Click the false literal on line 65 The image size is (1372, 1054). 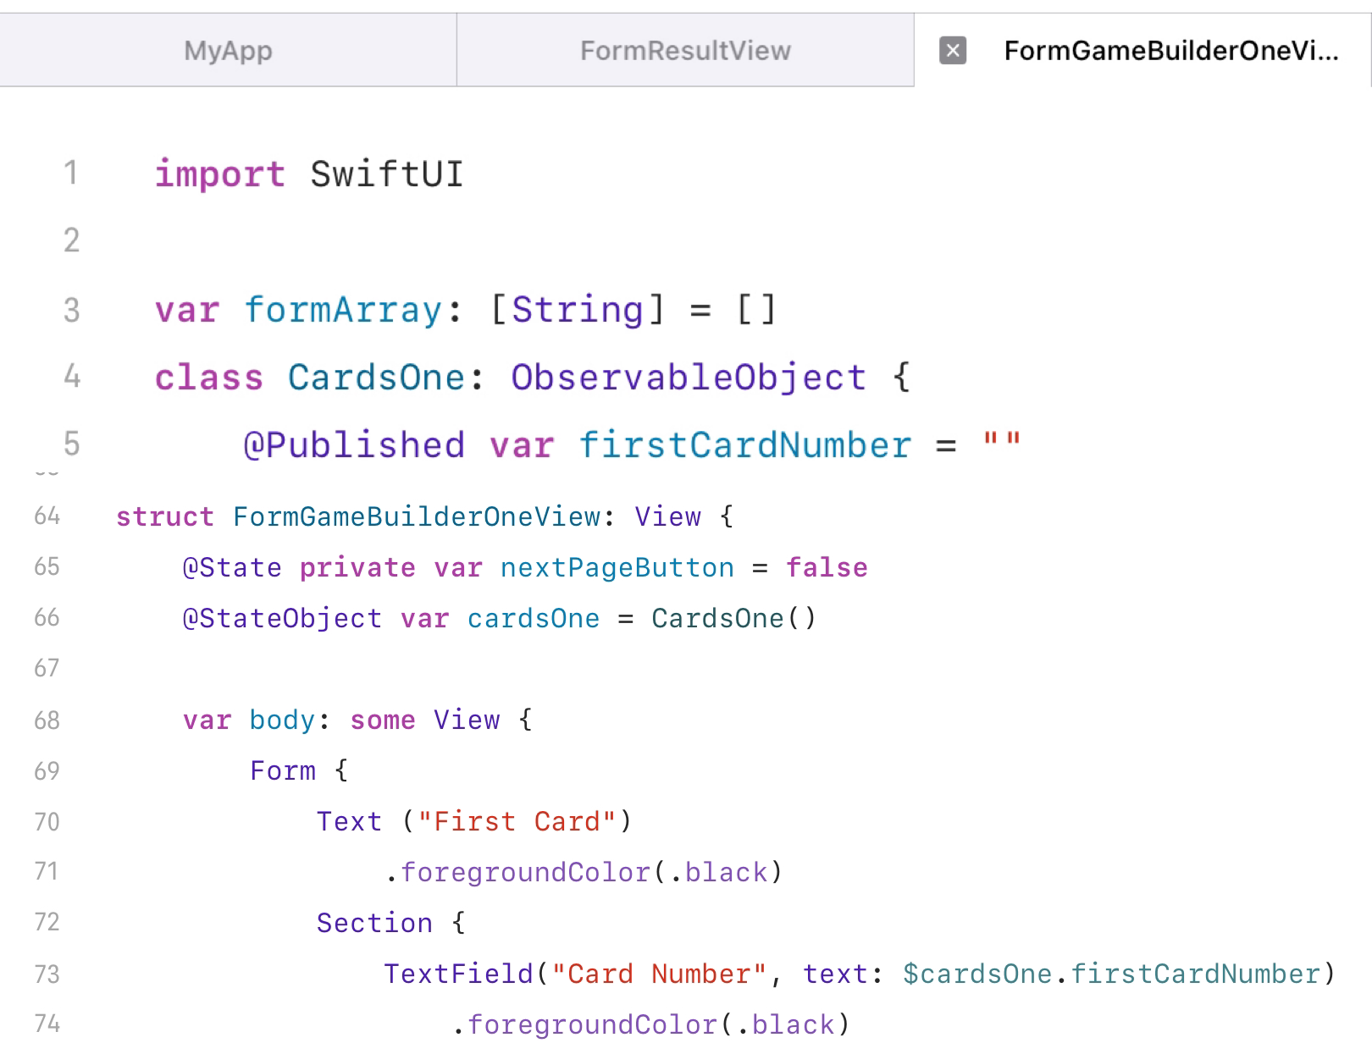coord(827,567)
